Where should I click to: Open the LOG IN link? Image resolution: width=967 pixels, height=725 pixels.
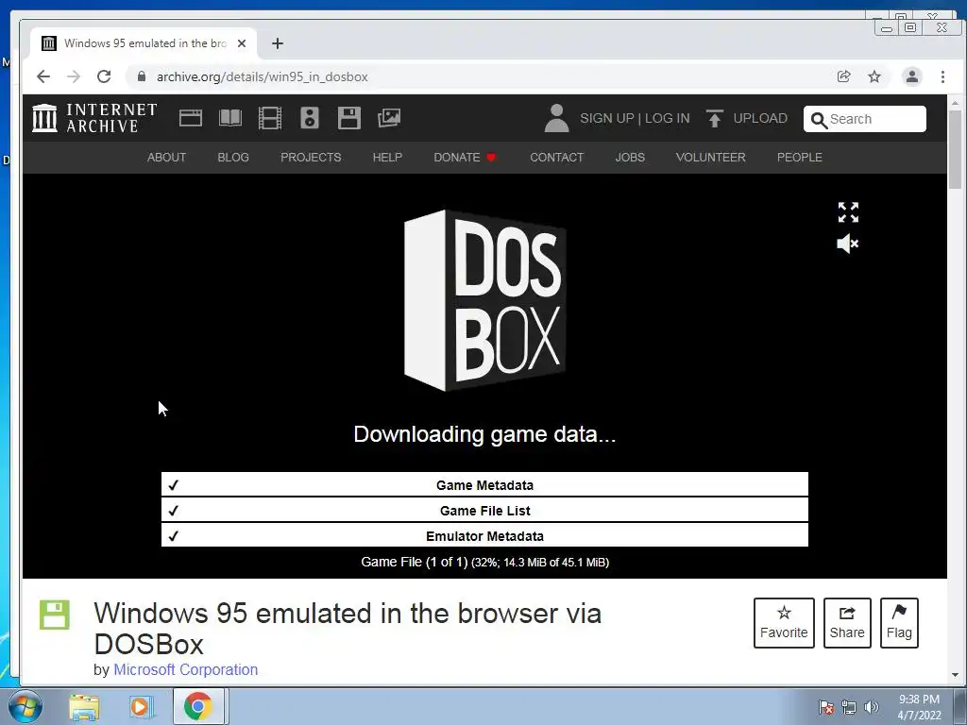[668, 118]
